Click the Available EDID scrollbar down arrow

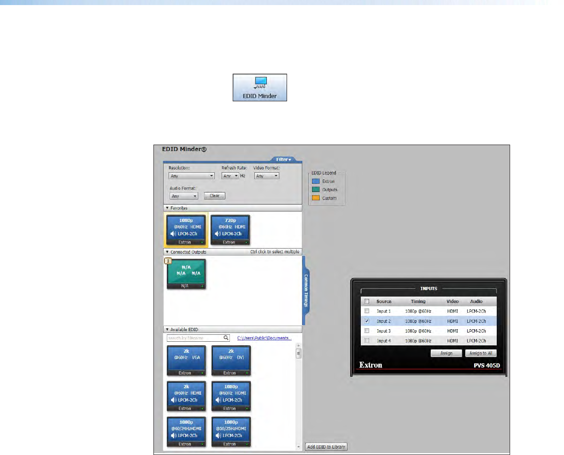coord(298,447)
